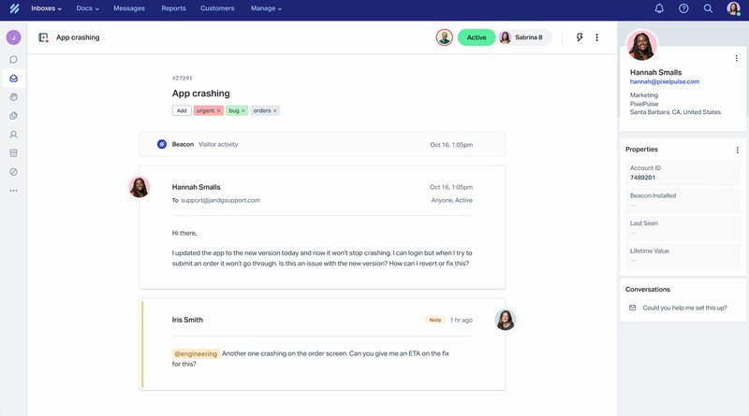Viewport: 749px width, 416px height.
Task: Open the user profile avatar in top bar
Action: point(733,8)
